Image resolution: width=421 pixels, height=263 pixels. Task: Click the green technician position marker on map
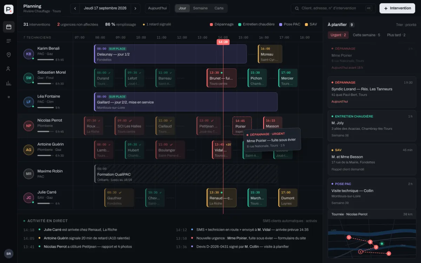click(x=382, y=243)
